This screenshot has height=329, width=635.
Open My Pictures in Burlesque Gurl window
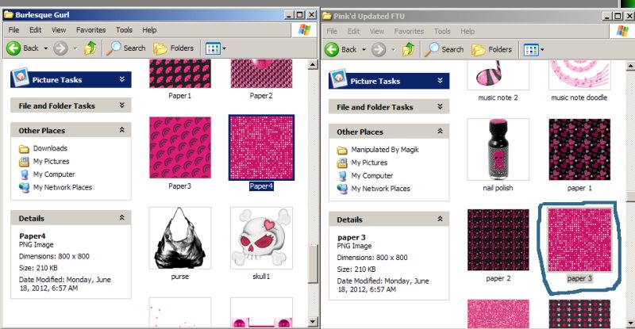[x=51, y=162]
